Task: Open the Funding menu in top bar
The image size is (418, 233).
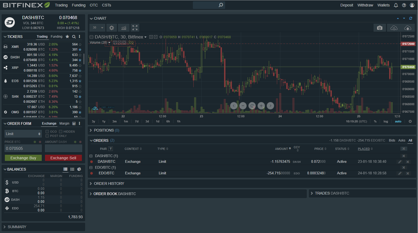Action: click(x=79, y=5)
